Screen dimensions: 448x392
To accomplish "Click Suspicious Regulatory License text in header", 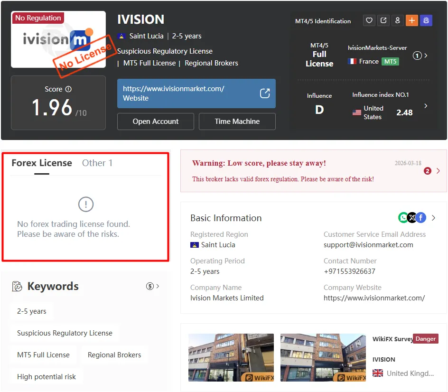I will 165,51.
